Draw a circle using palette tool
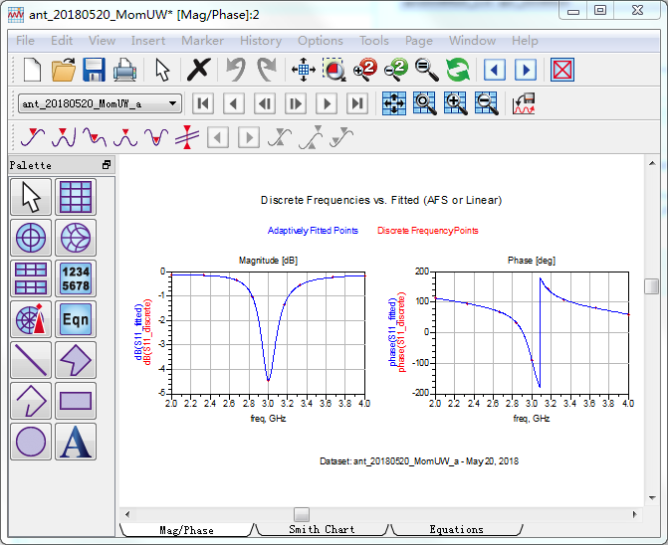Screen dimensions: 668x545 pyautogui.click(x=31, y=442)
